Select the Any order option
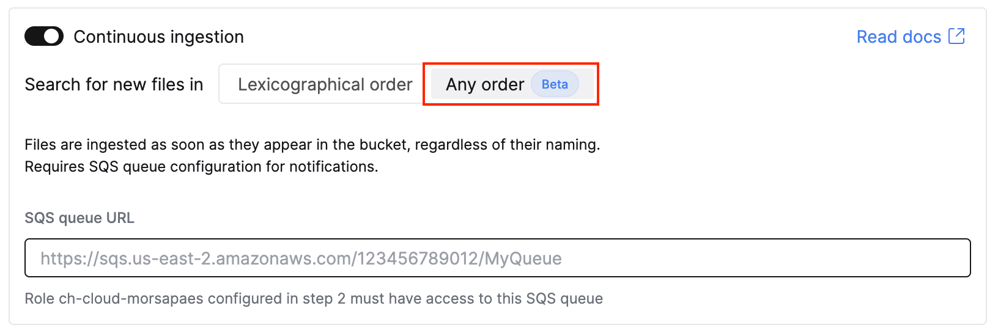 [485, 84]
